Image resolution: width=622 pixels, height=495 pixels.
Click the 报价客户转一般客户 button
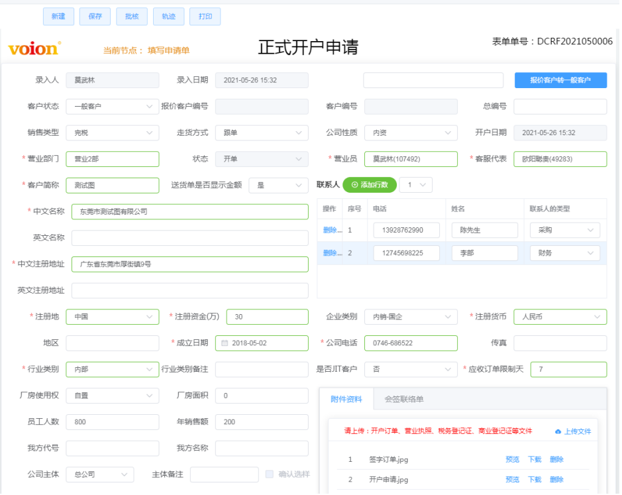pos(560,80)
